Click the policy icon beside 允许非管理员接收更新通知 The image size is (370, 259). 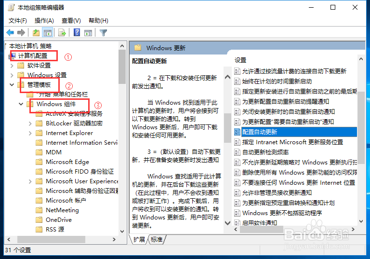[237, 193]
